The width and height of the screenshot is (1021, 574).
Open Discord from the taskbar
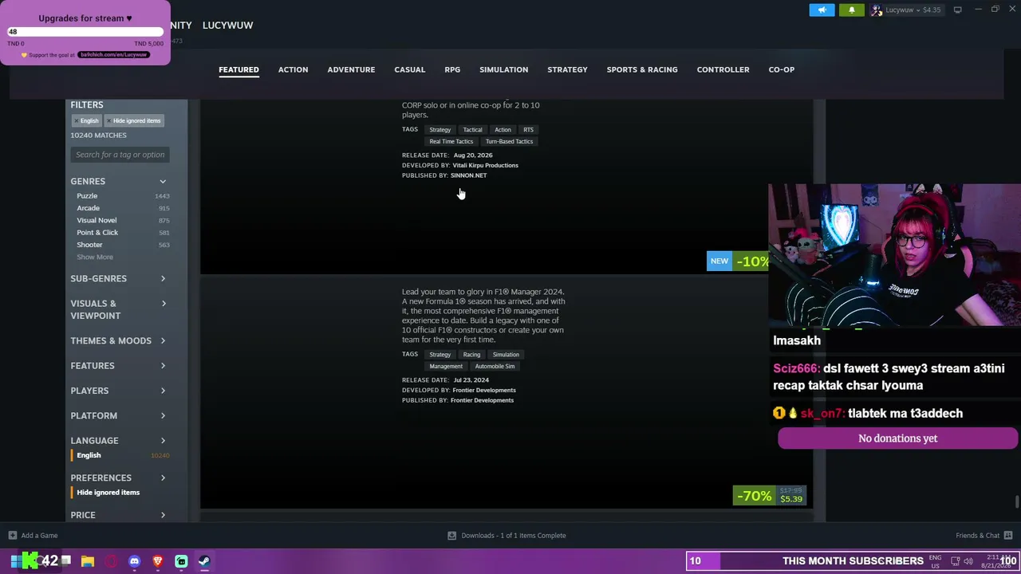point(134,561)
